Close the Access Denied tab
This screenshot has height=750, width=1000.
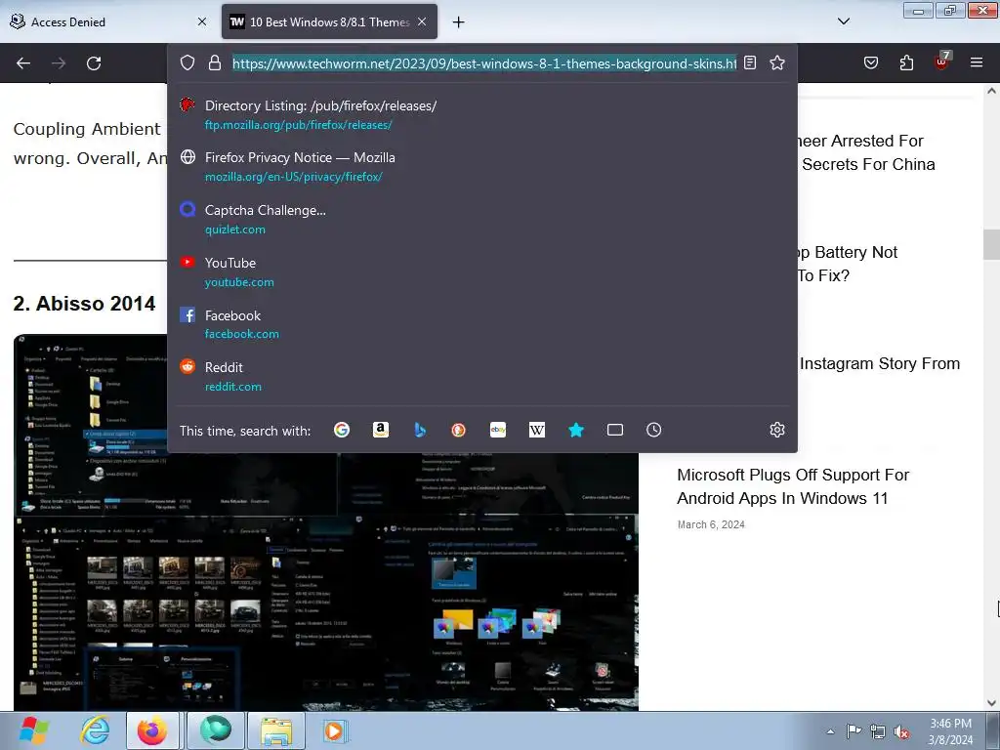point(202,21)
